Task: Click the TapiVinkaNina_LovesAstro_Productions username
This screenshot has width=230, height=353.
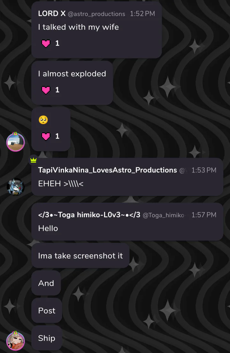Action: tap(107, 170)
